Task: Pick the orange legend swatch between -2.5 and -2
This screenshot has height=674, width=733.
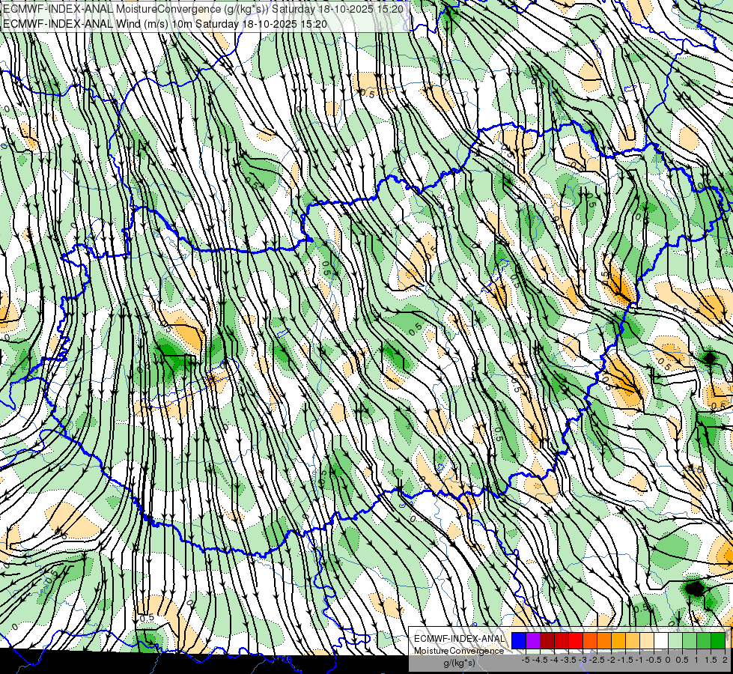Action: pos(604,641)
